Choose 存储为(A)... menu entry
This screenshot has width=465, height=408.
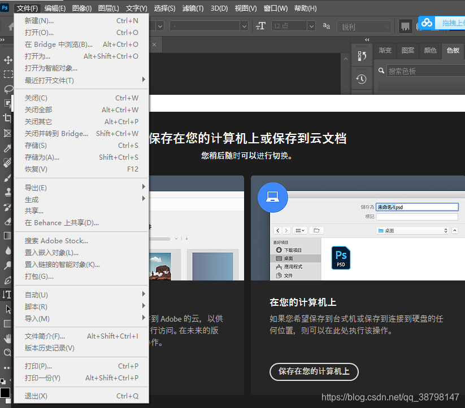[x=81, y=157]
